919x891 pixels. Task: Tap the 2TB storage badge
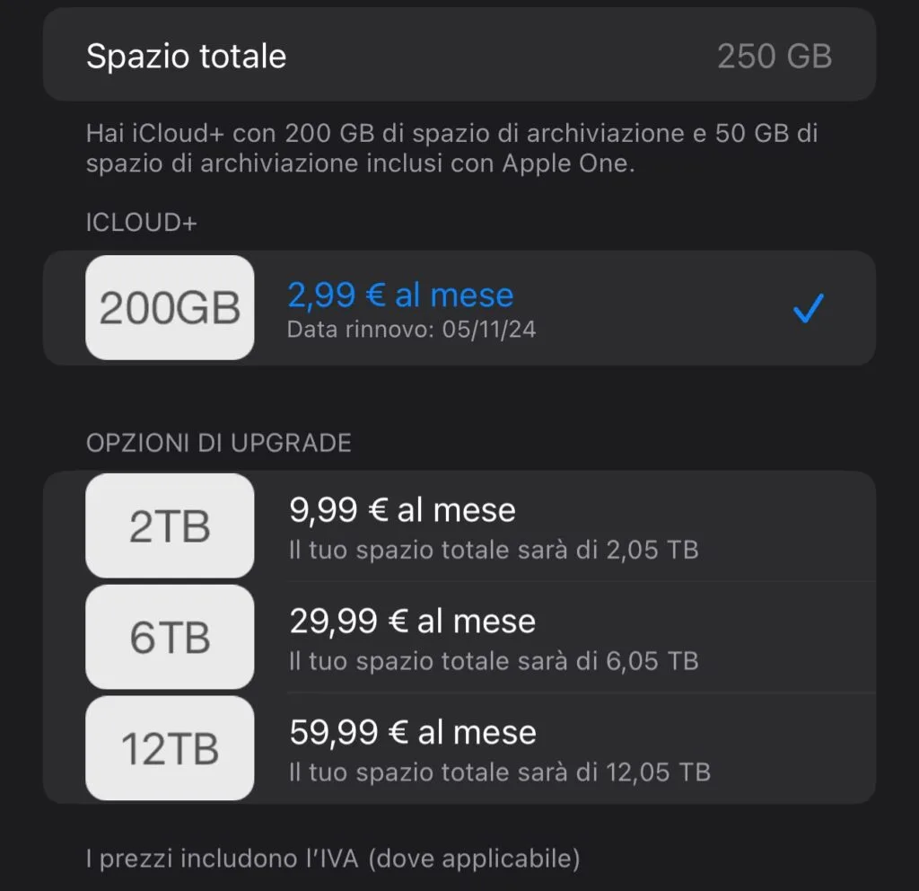pyautogui.click(x=170, y=526)
